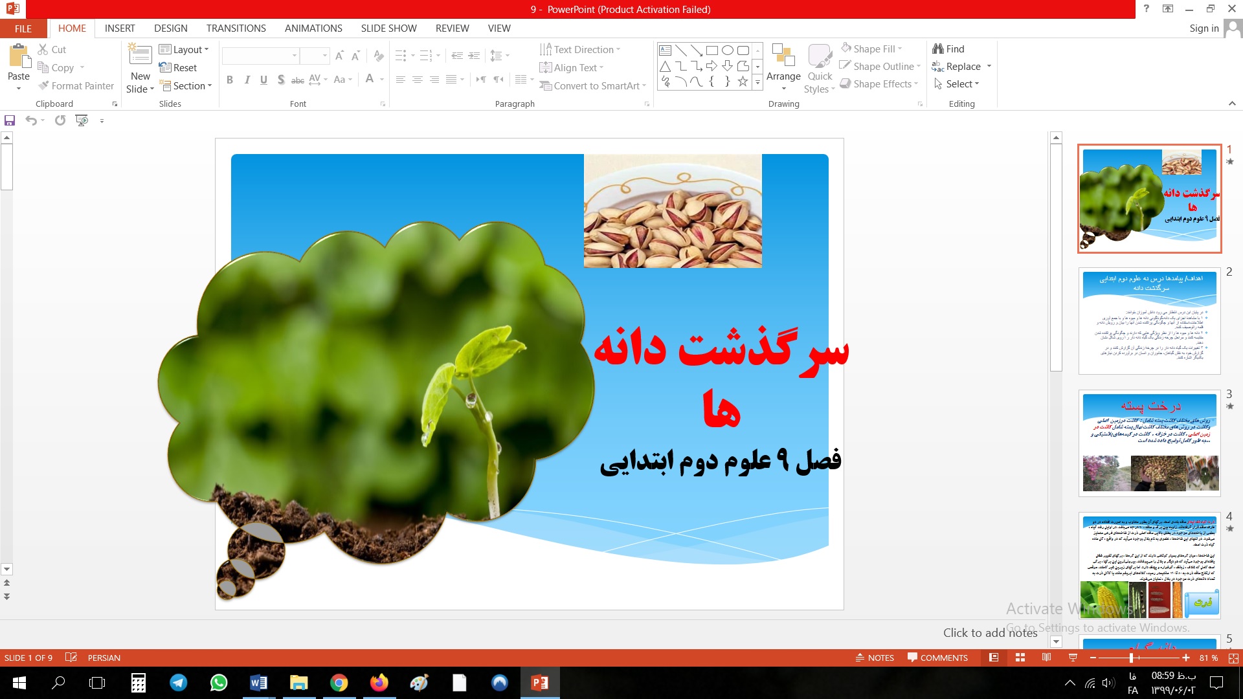
Task: Open PowerPoint from the Windows taskbar
Action: pos(539,683)
